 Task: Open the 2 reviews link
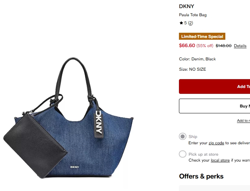[190, 23]
